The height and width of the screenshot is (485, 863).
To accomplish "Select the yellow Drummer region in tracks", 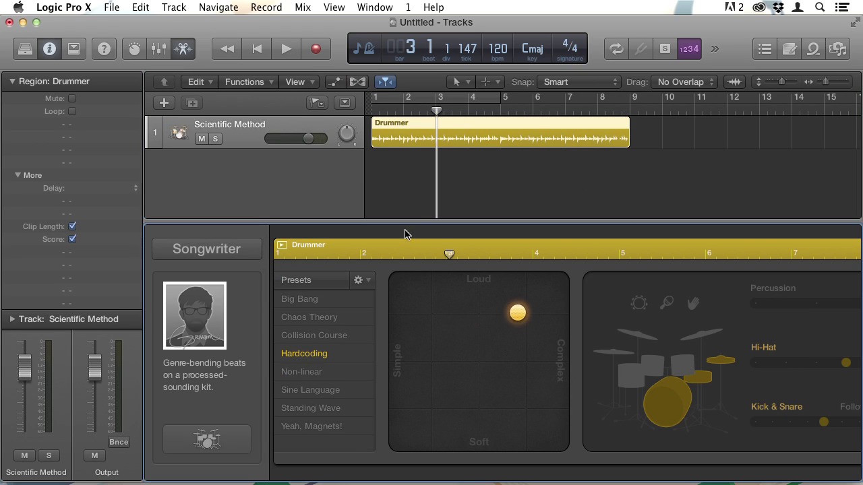I will [500, 132].
